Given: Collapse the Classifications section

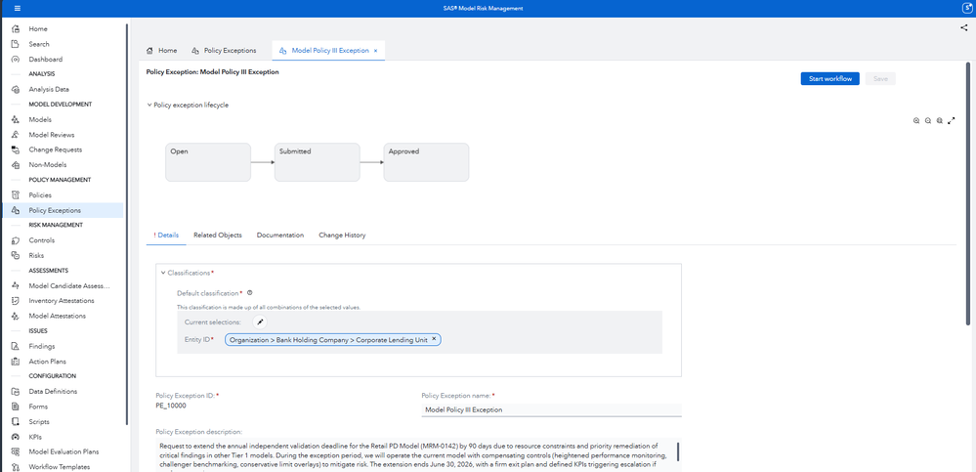Looking at the screenshot, I should [163, 273].
